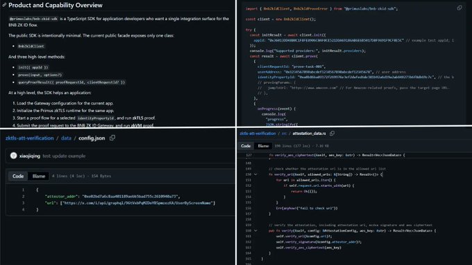The height and width of the screenshot is (265, 472).
Task: Collapse the pub fn verify function at line 160
Action: coord(255,231)
